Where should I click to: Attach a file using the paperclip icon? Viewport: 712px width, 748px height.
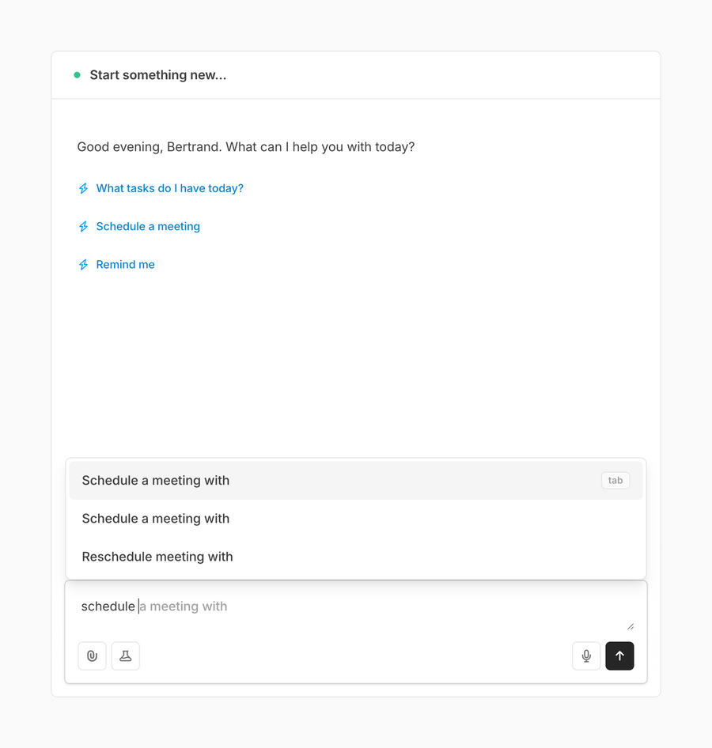pyautogui.click(x=92, y=655)
